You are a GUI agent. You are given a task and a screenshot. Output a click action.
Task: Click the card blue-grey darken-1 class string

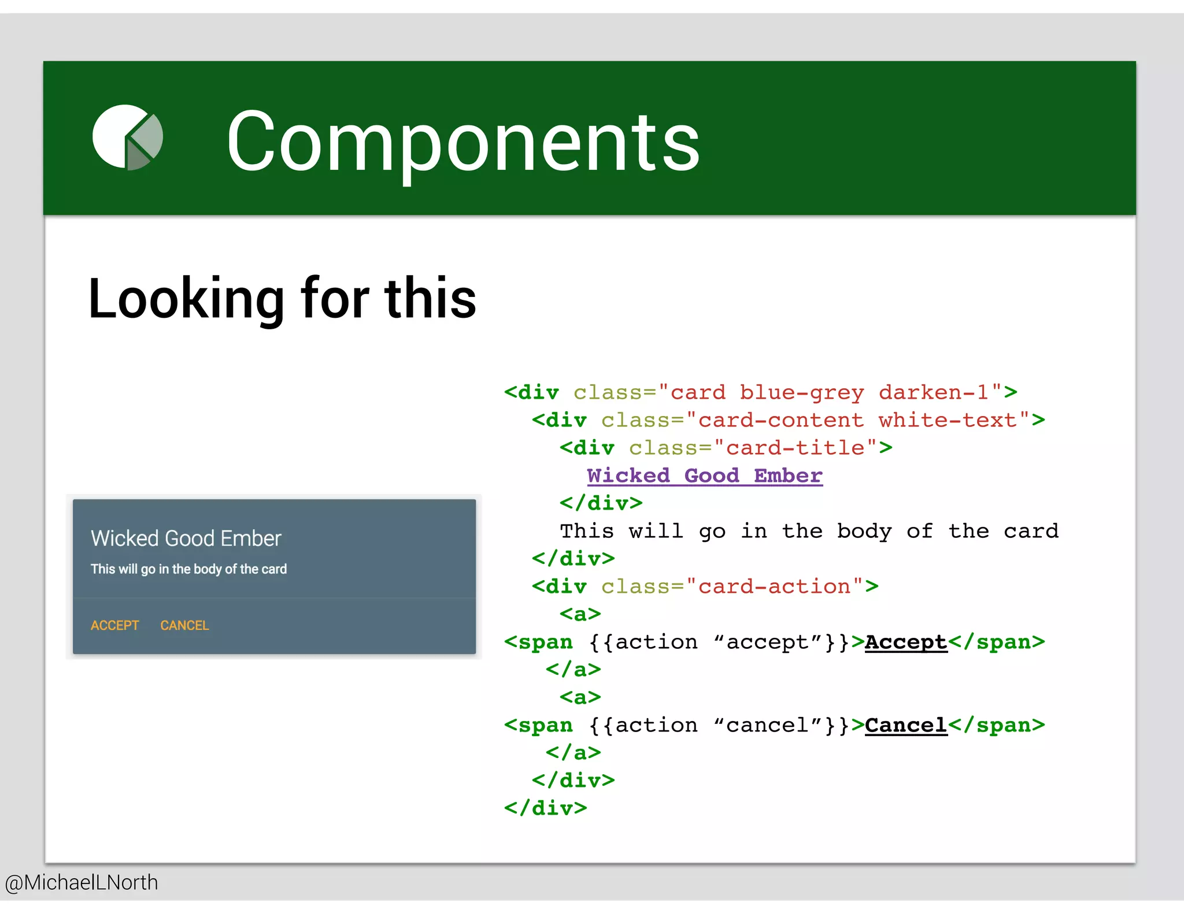(830, 392)
